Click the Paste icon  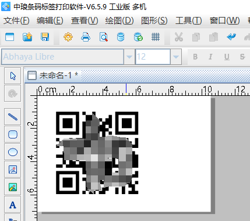(x=213, y=37)
